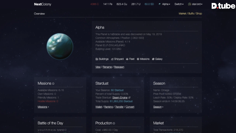The image size is (236, 133).
Task: Open the Missions link in Missions card
Action: 42,107
